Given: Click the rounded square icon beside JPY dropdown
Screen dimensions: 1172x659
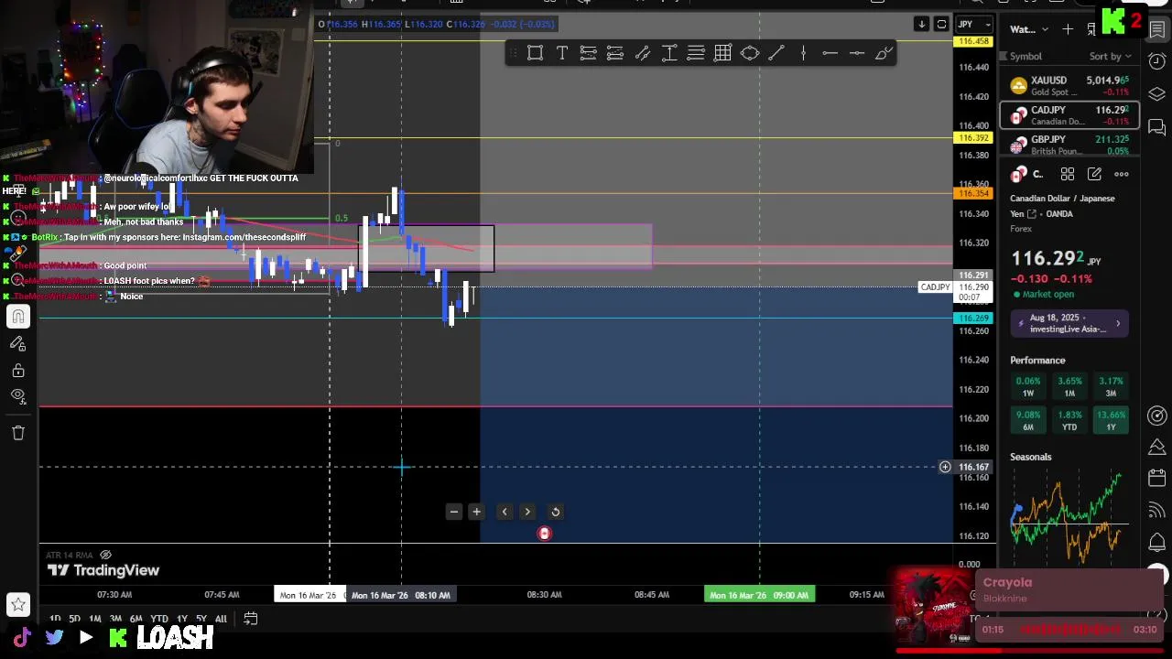Looking at the screenshot, I should tap(941, 25).
